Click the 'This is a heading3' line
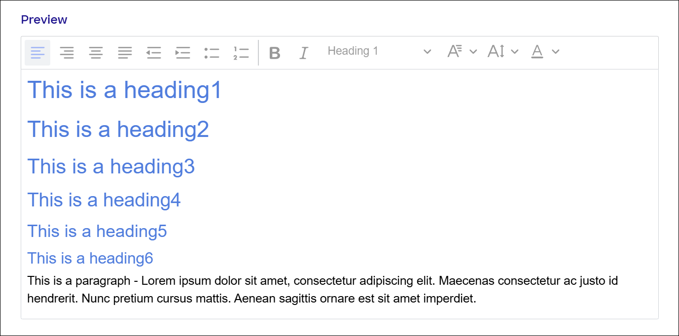Screen dimensions: 679x336 [x=110, y=167]
